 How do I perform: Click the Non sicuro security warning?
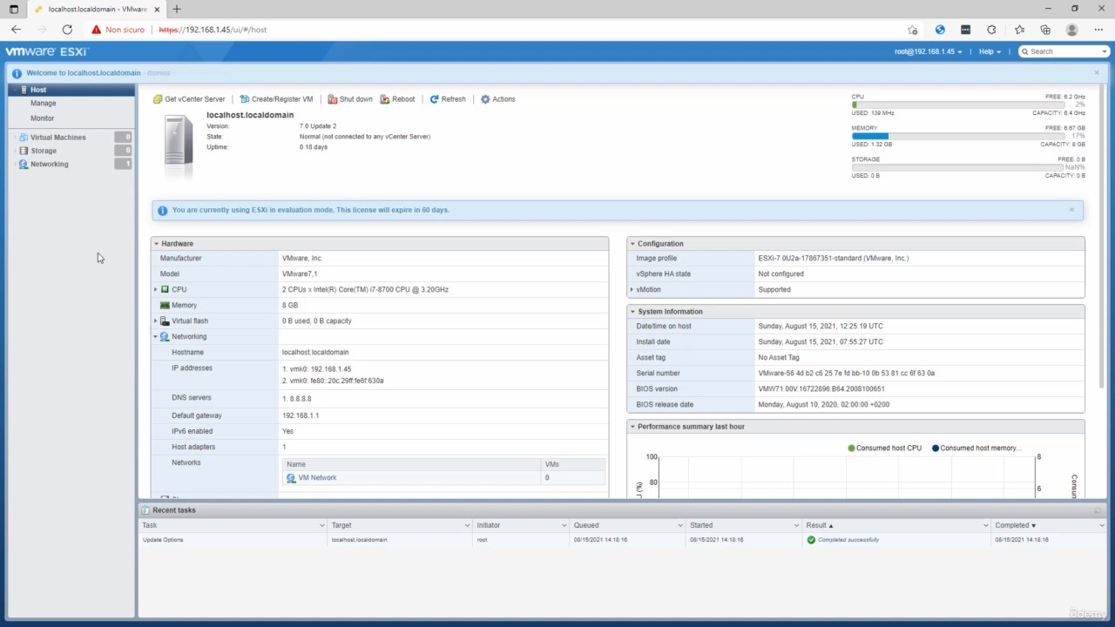click(x=118, y=30)
